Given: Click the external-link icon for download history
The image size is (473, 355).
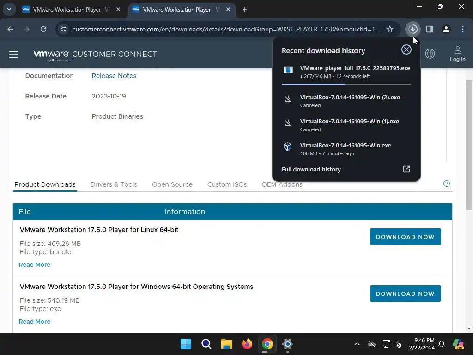Looking at the screenshot, I should tap(406, 169).
